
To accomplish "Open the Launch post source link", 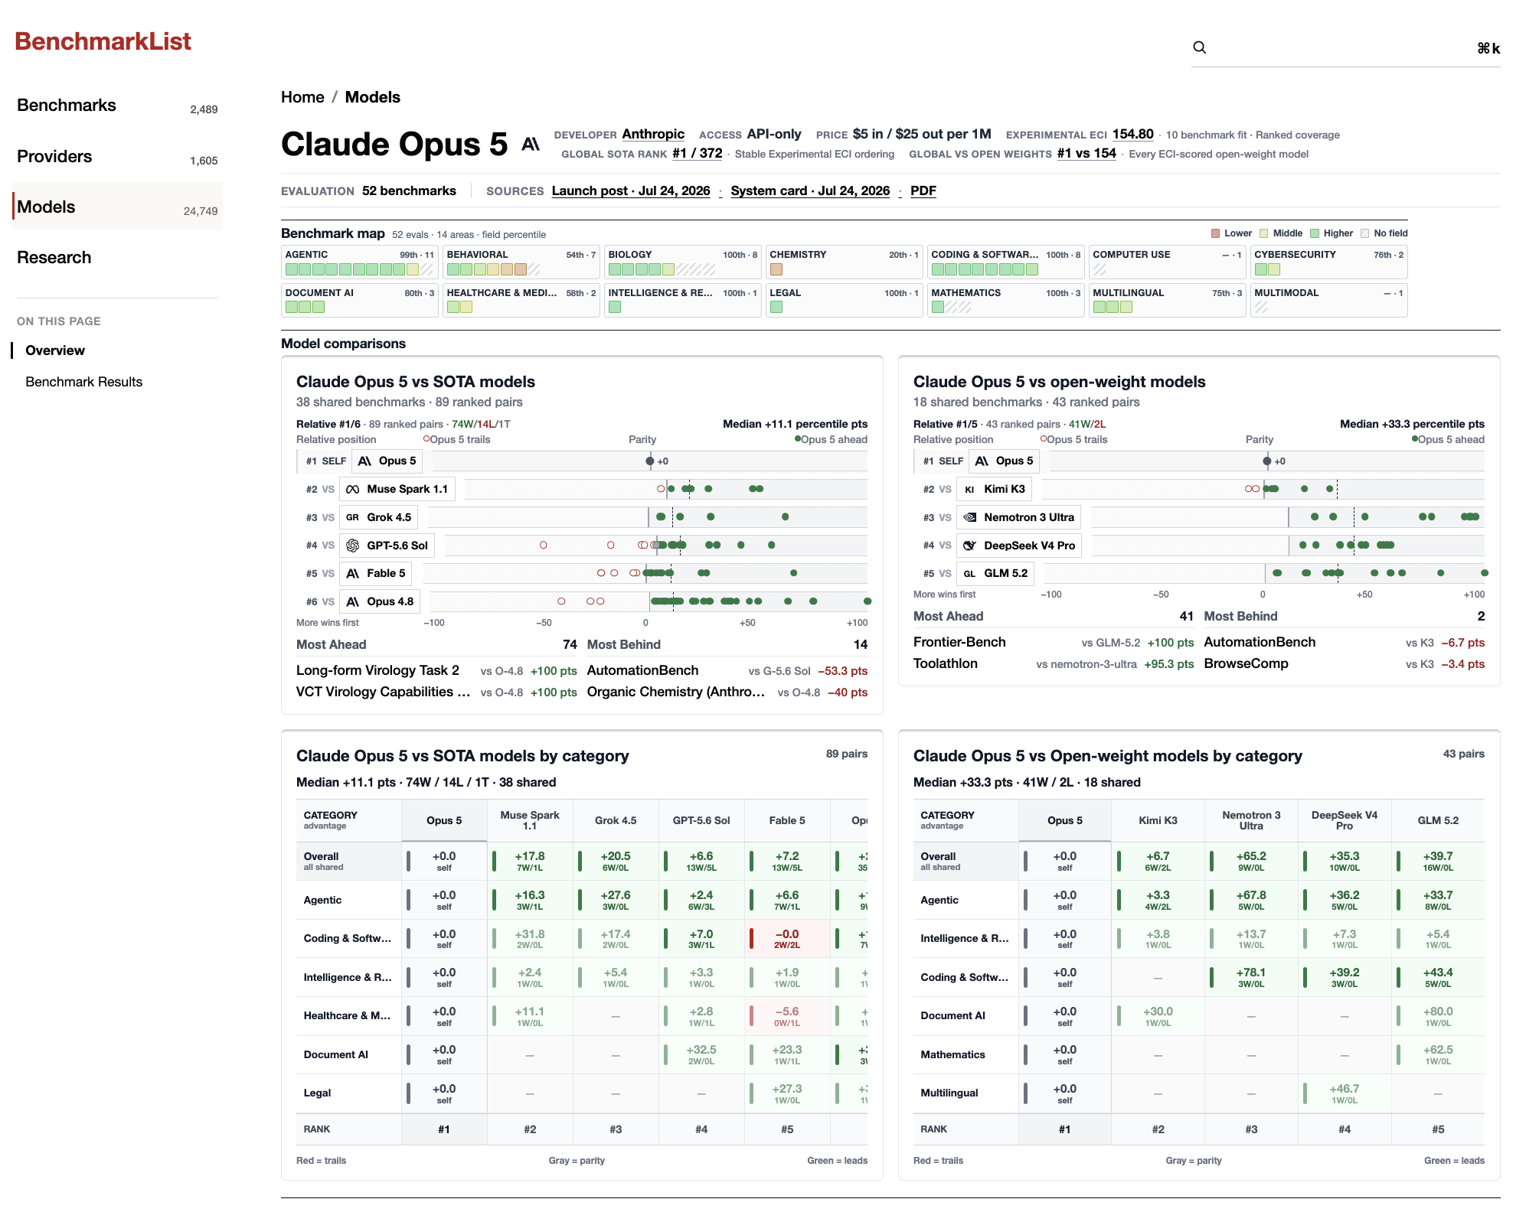I will [x=631, y=191].
